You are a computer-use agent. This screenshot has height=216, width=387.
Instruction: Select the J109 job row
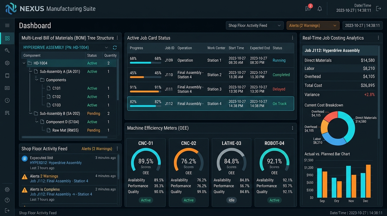(x=211, y=60)
